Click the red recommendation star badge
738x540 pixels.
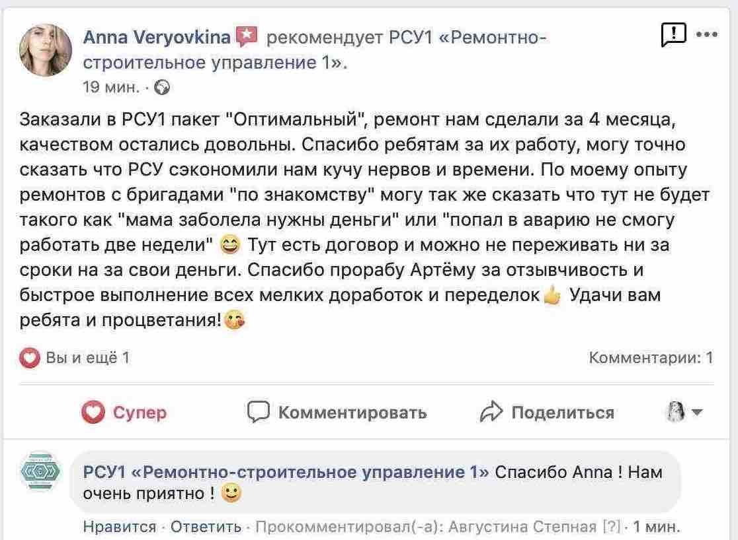(x=247, y=38)
